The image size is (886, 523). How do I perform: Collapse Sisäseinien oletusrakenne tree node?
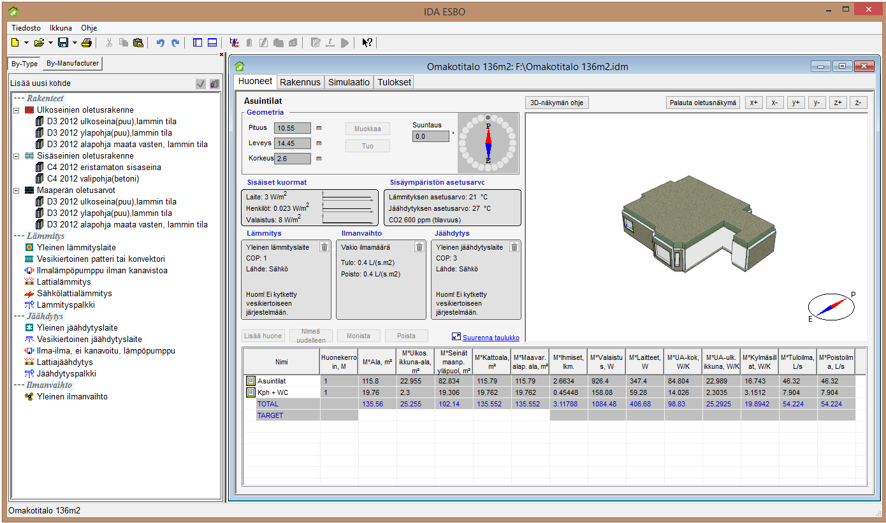point(17,155)
